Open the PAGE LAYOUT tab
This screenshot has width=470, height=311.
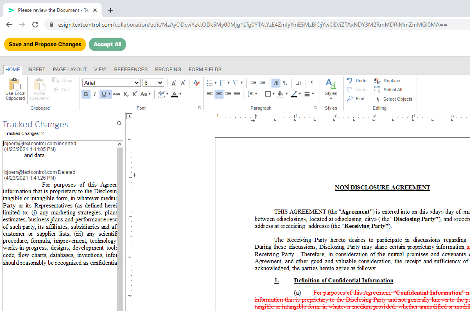[x=70, y=69]
